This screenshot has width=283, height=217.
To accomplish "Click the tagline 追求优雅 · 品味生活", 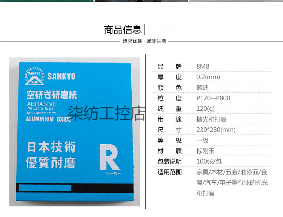I will 145,41.
